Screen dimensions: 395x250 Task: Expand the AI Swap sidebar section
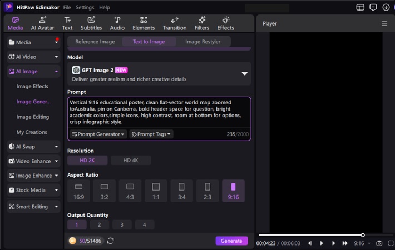(x=33, y=147)
